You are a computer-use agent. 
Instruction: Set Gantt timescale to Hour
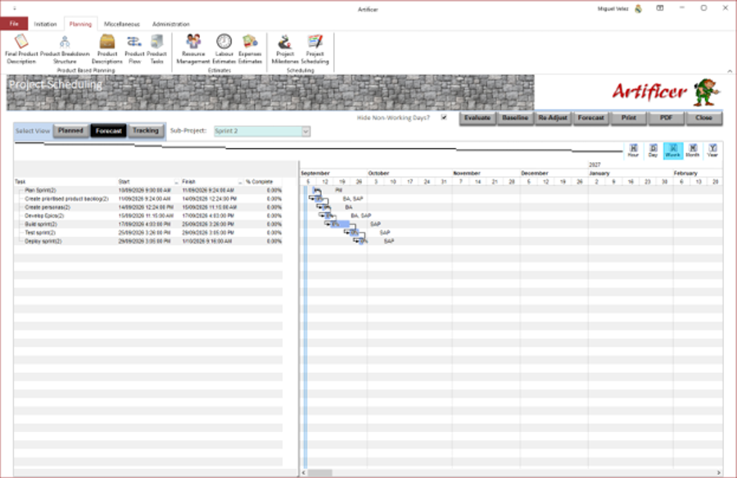[x=633, y=151]
